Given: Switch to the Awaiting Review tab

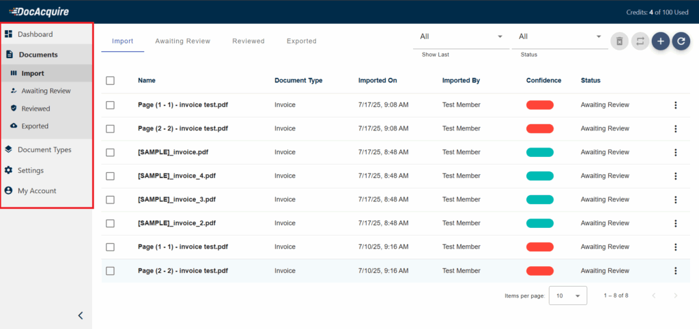Looking at the screenshot, I should 182,41.
